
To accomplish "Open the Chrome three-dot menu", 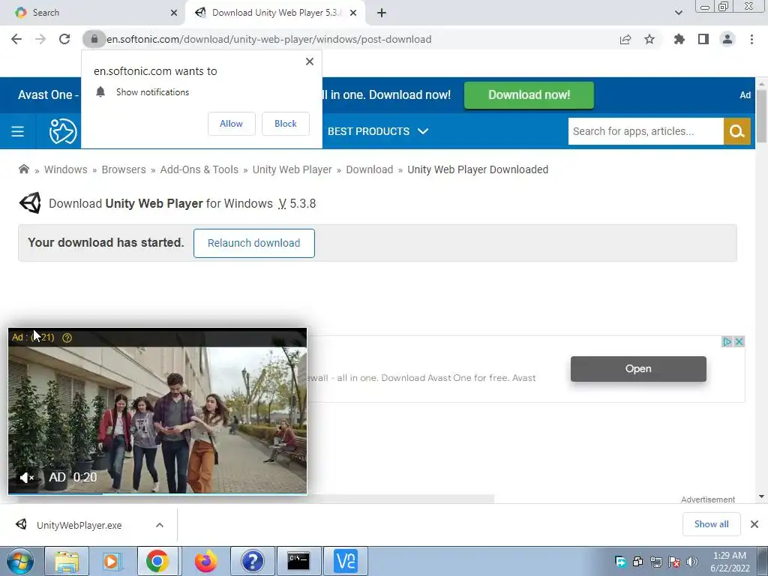I will point(751,39).
